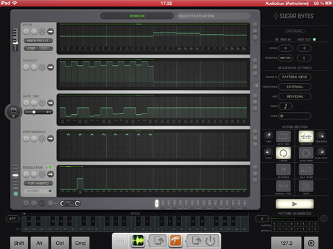
Task: Click the tempo value 127.2 button
Action: (287, 243)
